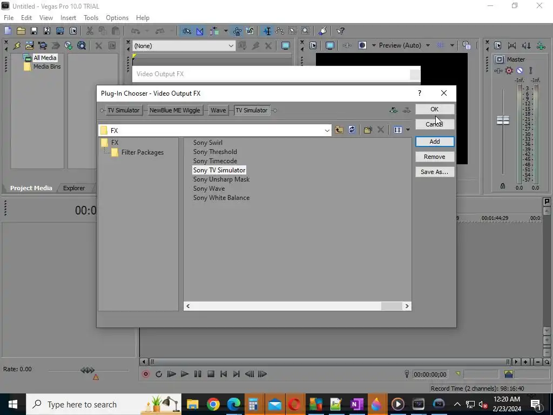Select the Normal Edit Tool
Screen dimensions: 553x415
pyautogui.click(x=267, y=31)
